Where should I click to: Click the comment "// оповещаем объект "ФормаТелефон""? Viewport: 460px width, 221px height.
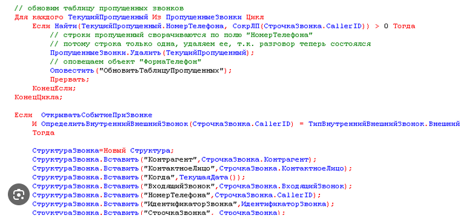tap(125, 62)
